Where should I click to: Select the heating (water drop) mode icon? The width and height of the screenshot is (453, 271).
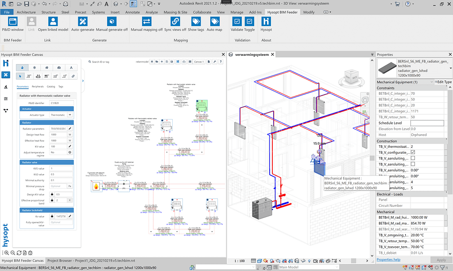tap(22, 68)
